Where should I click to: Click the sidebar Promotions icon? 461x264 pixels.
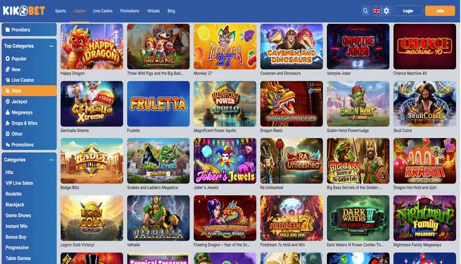click(x=7, y=145)
